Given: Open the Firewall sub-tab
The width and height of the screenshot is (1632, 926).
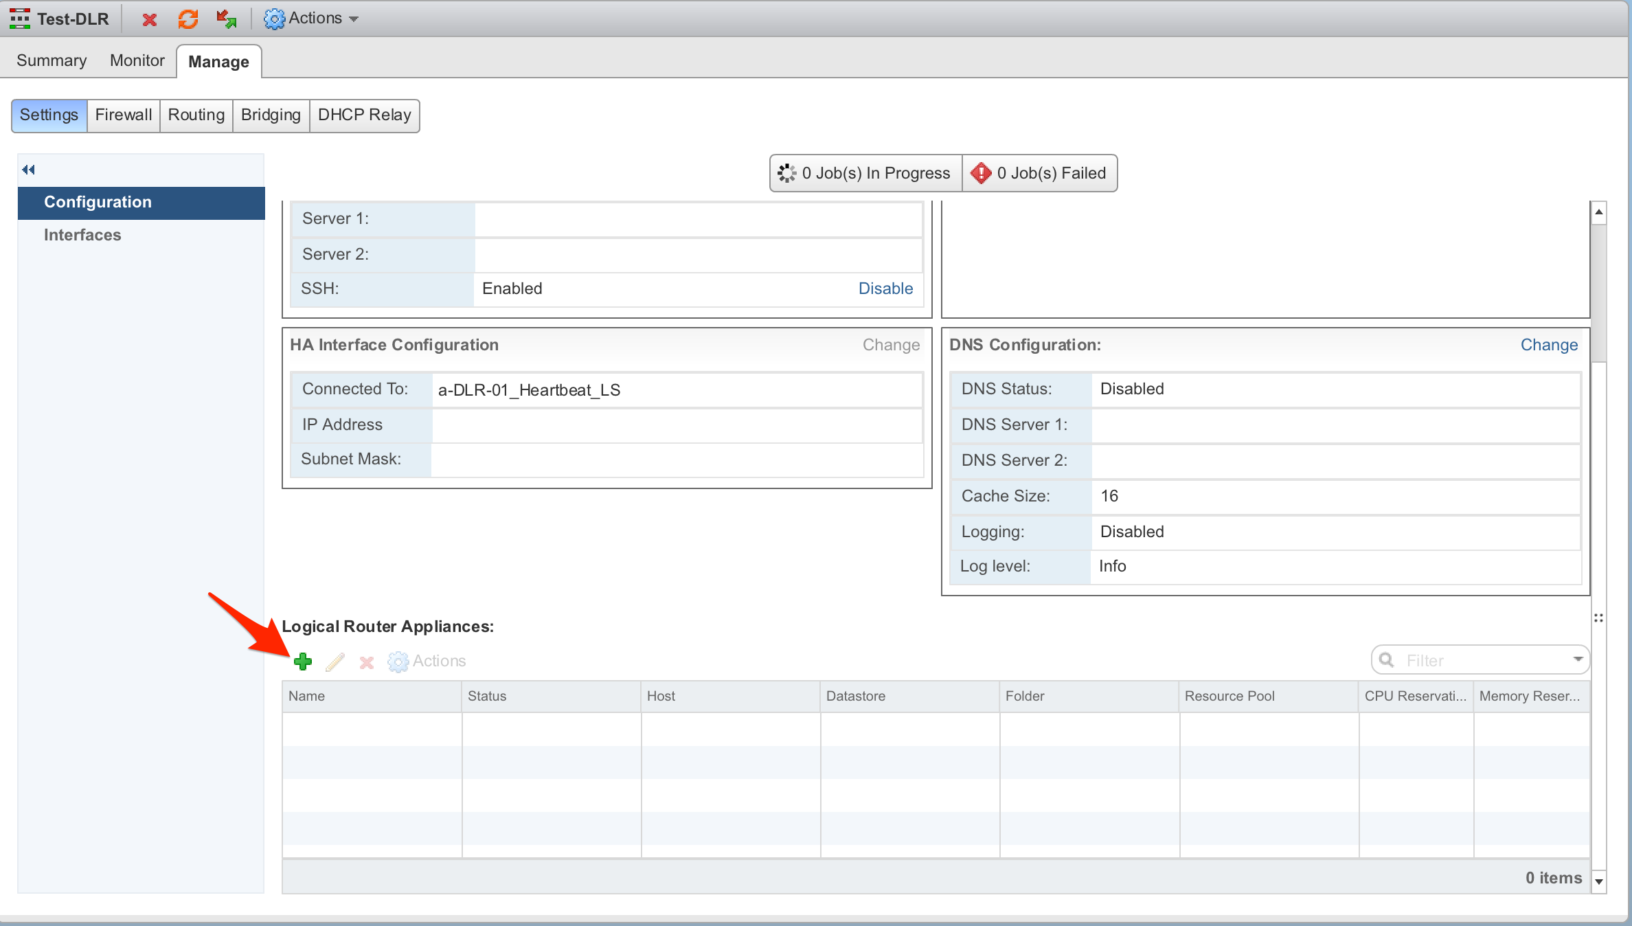Looking at the screenshot, I should point(124,115).
